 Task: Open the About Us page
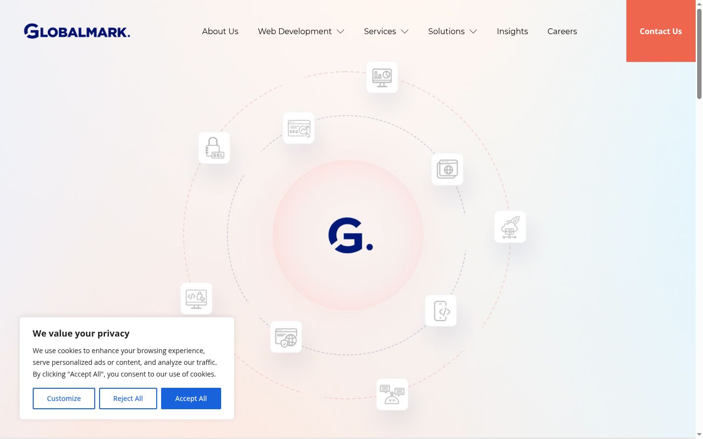click(x=220, y=31)
